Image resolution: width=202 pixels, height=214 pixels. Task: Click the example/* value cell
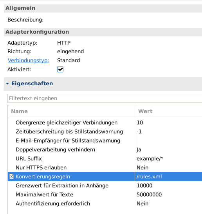coord(169,158)
